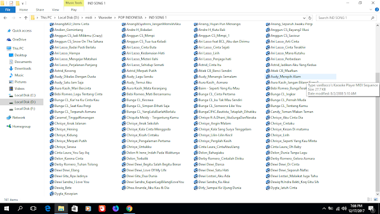Select Derby Romero_Gelora Asmara file name
380x214 pixels.
pos(293,159)
